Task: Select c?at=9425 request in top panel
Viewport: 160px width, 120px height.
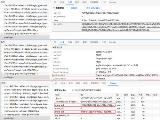Action: pos(25,5)
